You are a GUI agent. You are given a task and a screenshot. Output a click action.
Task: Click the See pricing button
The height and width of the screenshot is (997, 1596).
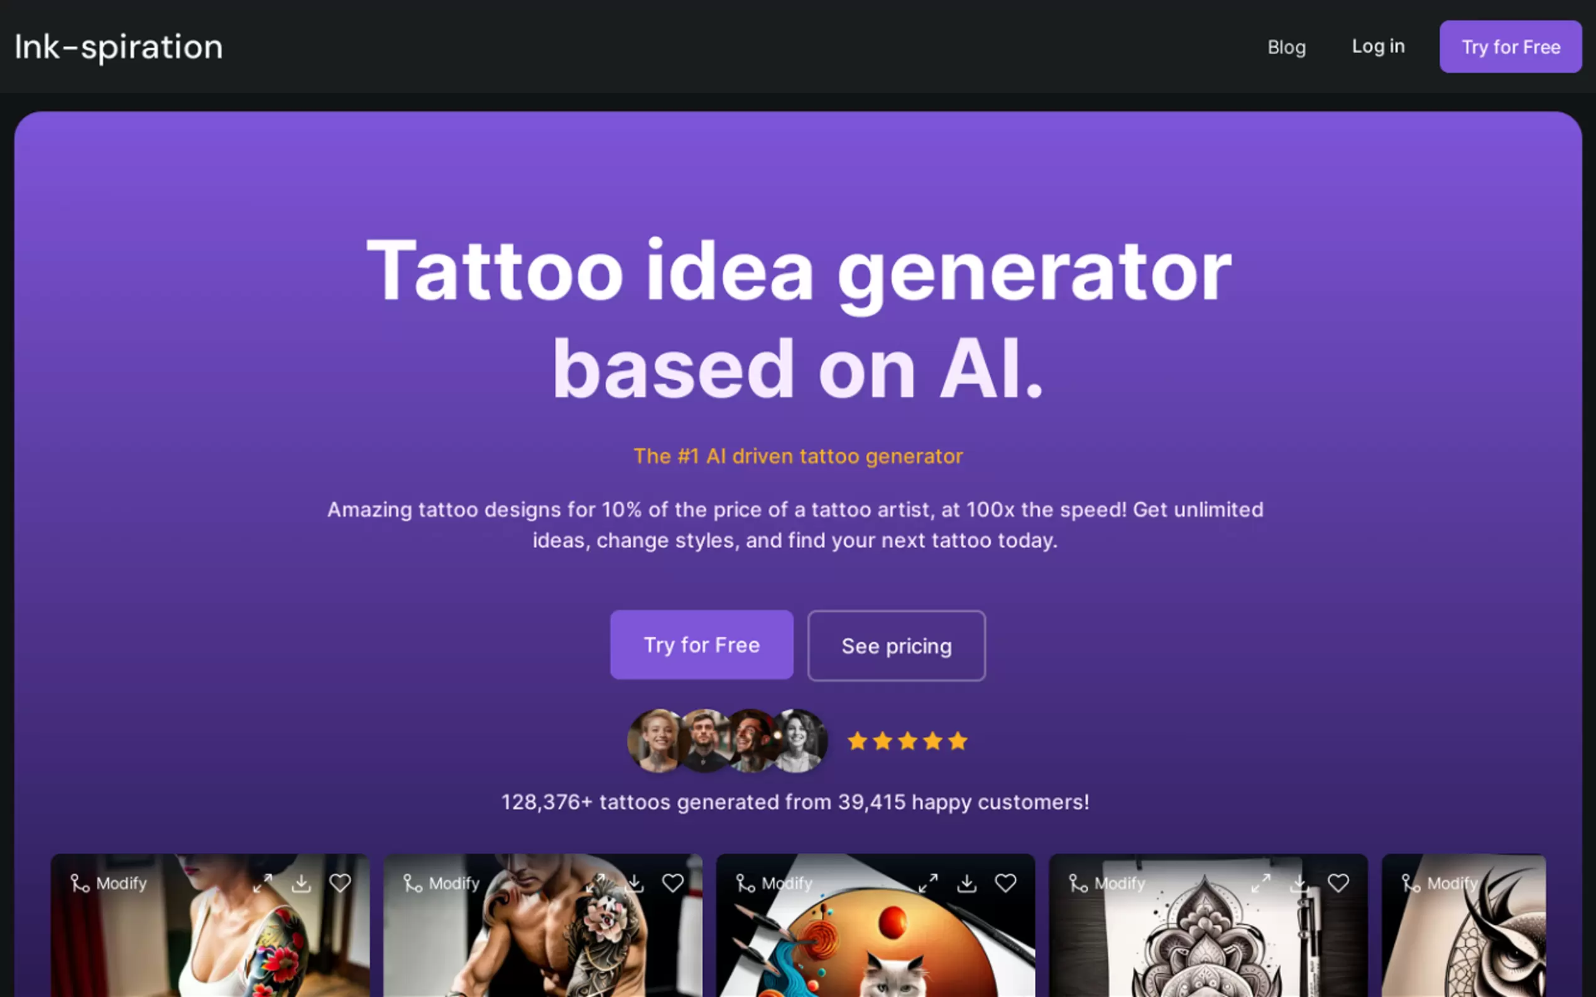click(896, 645)
